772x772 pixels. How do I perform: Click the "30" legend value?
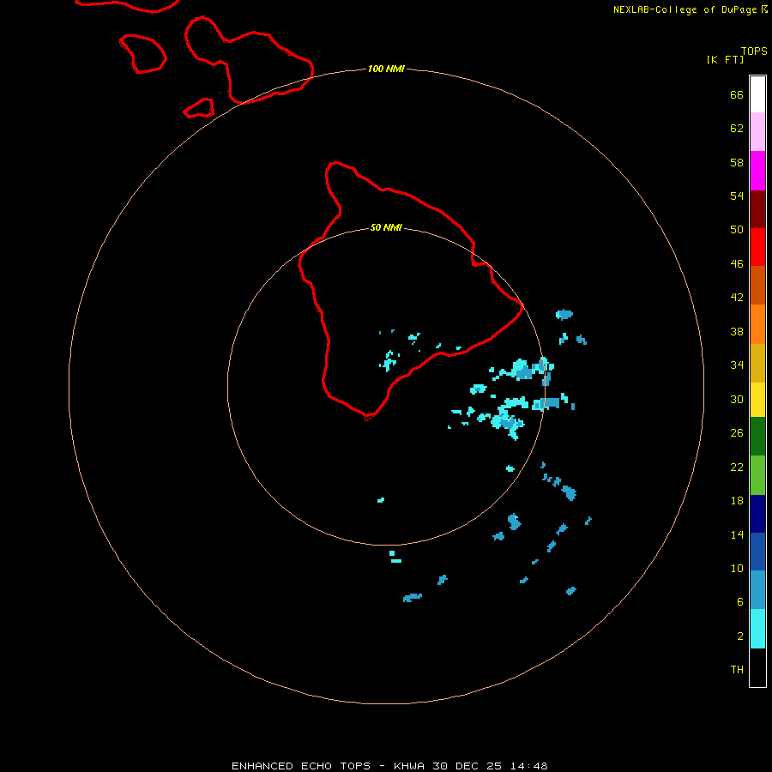(737, 399)
